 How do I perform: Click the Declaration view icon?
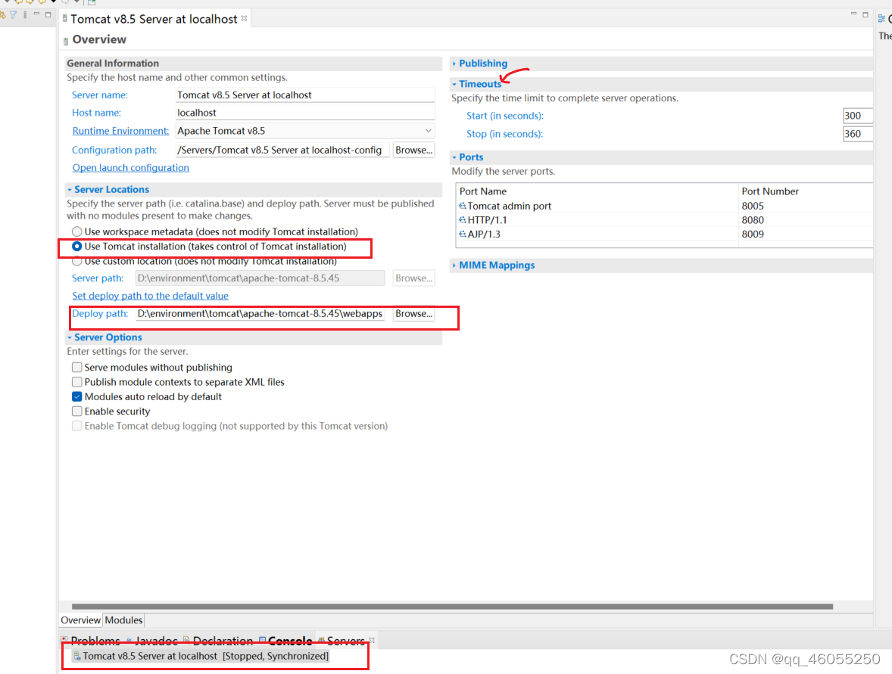[x=186, y=641]
